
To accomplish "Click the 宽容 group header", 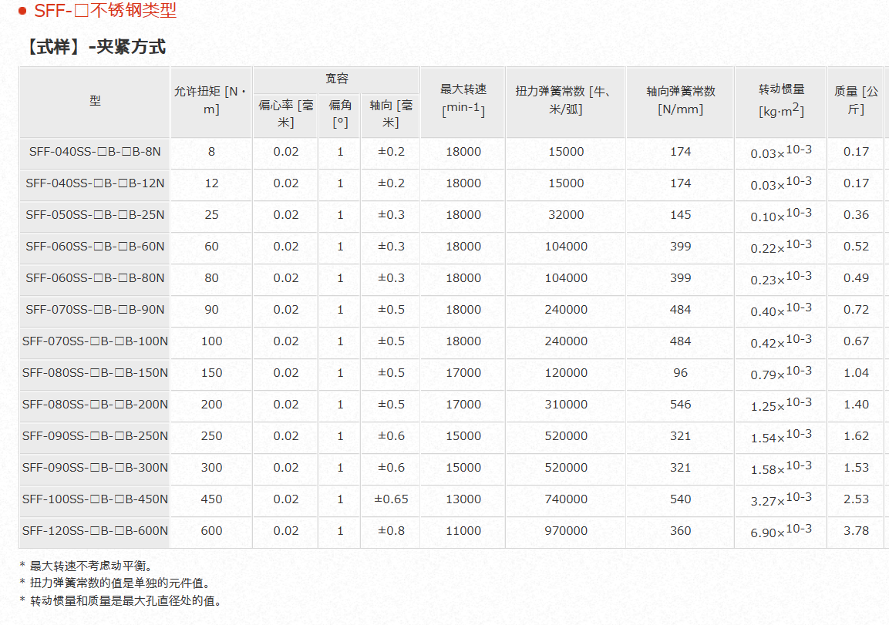I will point(337,79).
